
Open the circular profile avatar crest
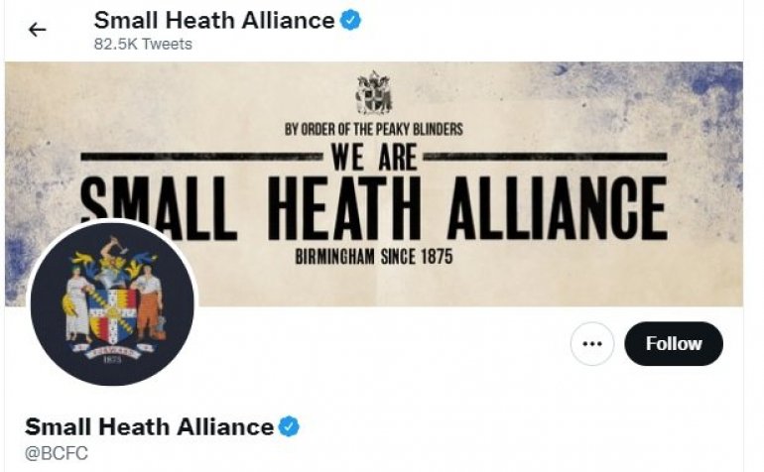click(112, 303)
